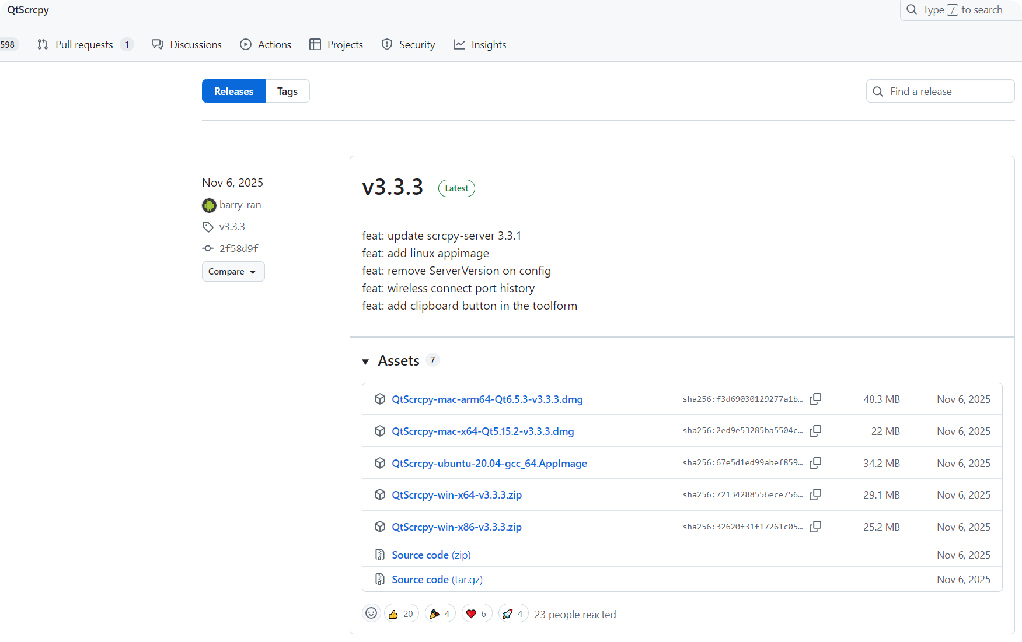
Task: Copy SHA256 hash for win-x86 zip
Action: pos(815,527)
